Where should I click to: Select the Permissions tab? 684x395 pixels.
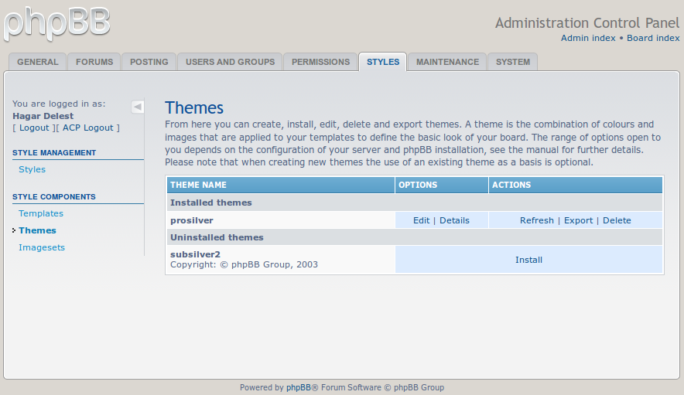(x=320, y=62)
